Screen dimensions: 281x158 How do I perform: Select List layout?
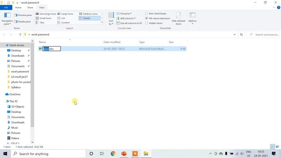click(x=61, y=18)
